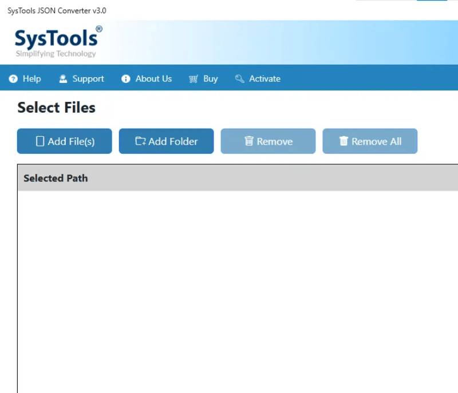Click the Help question mark icon
Viewport: 458px width, 393px height.
point(13,79)
